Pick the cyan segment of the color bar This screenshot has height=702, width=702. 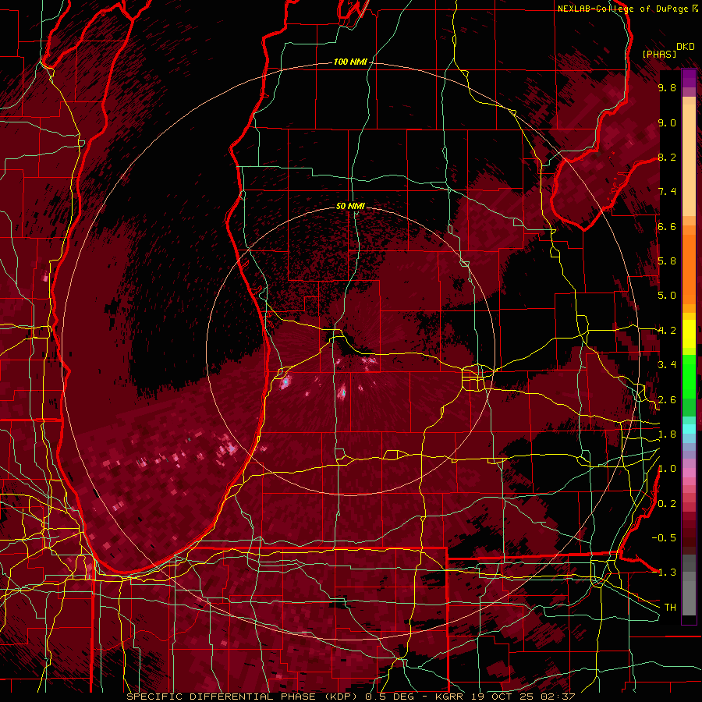pyautogui.click(x=689, y=429)
